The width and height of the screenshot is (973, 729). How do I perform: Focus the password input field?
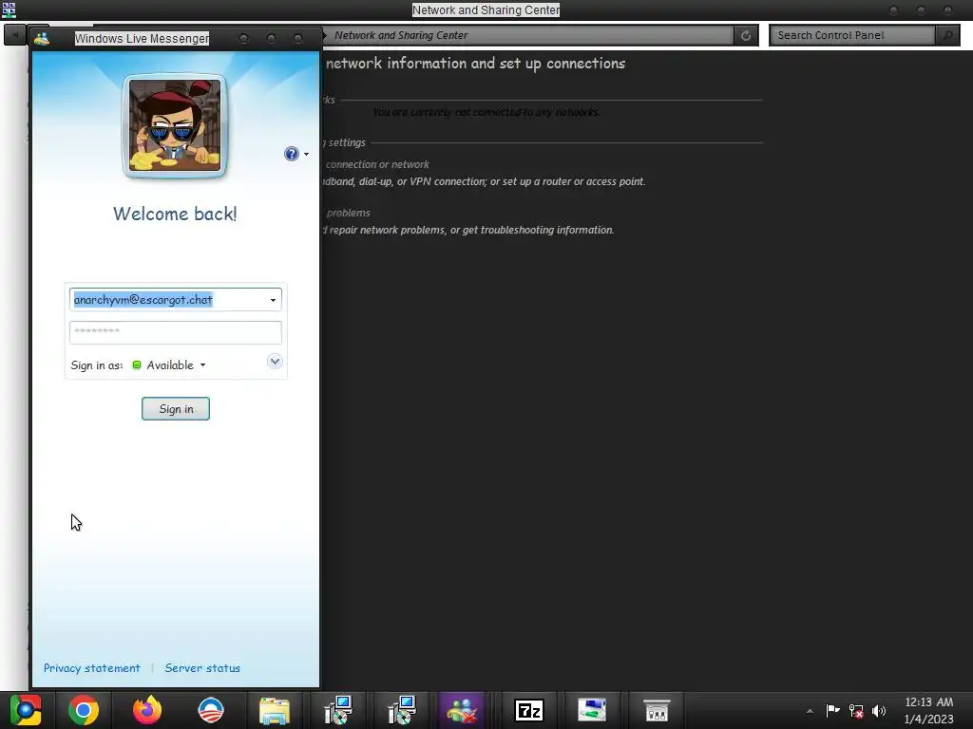pyautogui.click(x=176, y=332)
